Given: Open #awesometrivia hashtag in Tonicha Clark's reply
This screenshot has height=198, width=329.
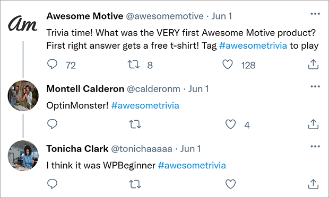Looking at the screenshot, I should [x=192, y=165].
